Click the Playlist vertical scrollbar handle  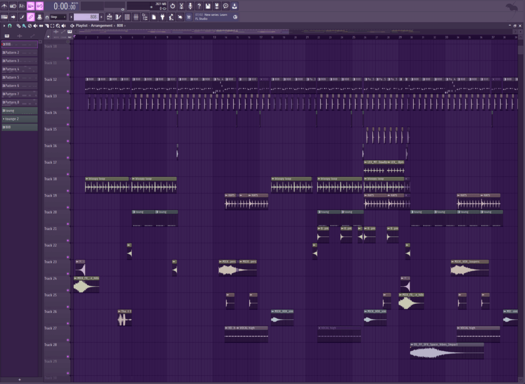[520, 50]
